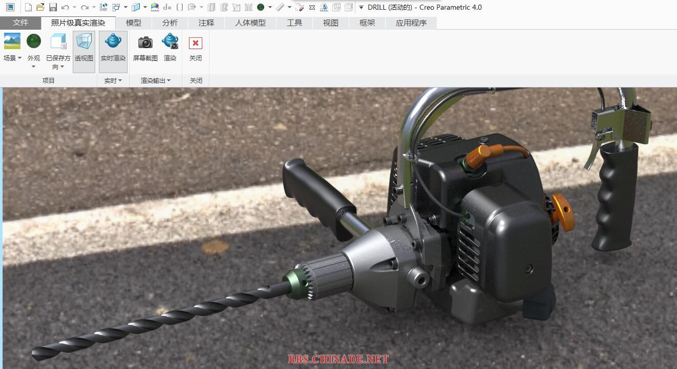This screenshot has width=677, height=369.
Task: Click the measure ruler icon in top toolbar
Action: click(x=280, y=7)
